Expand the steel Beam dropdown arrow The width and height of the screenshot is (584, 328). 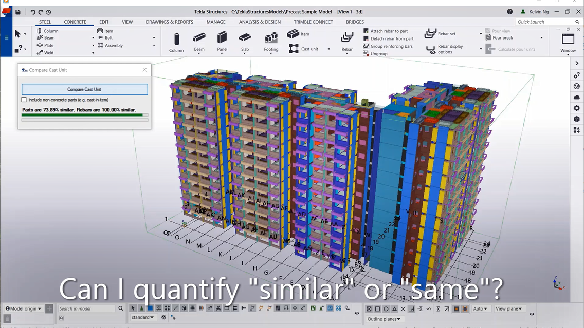(x=93, y=38)
